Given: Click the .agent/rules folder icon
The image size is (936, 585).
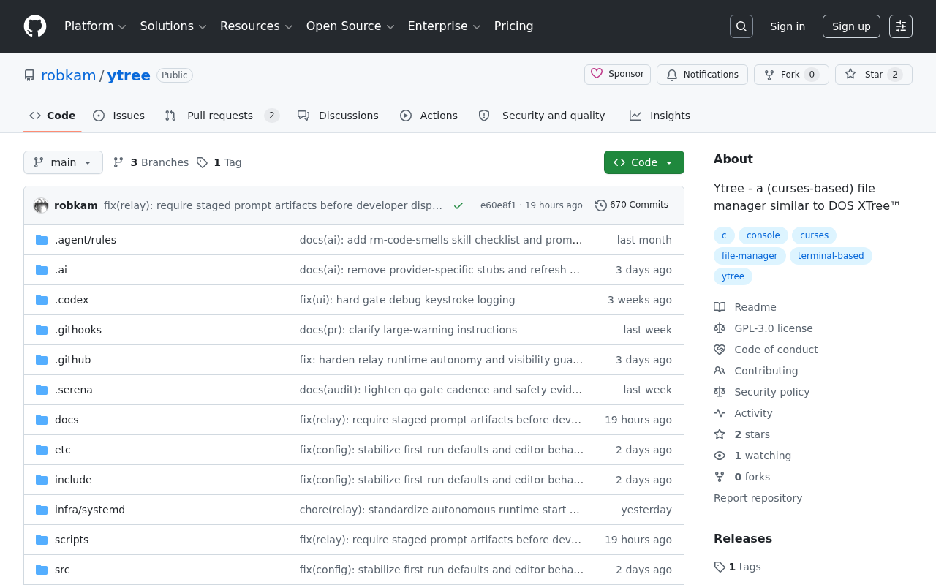Looking at the screenshot, I should coord(42,240).
